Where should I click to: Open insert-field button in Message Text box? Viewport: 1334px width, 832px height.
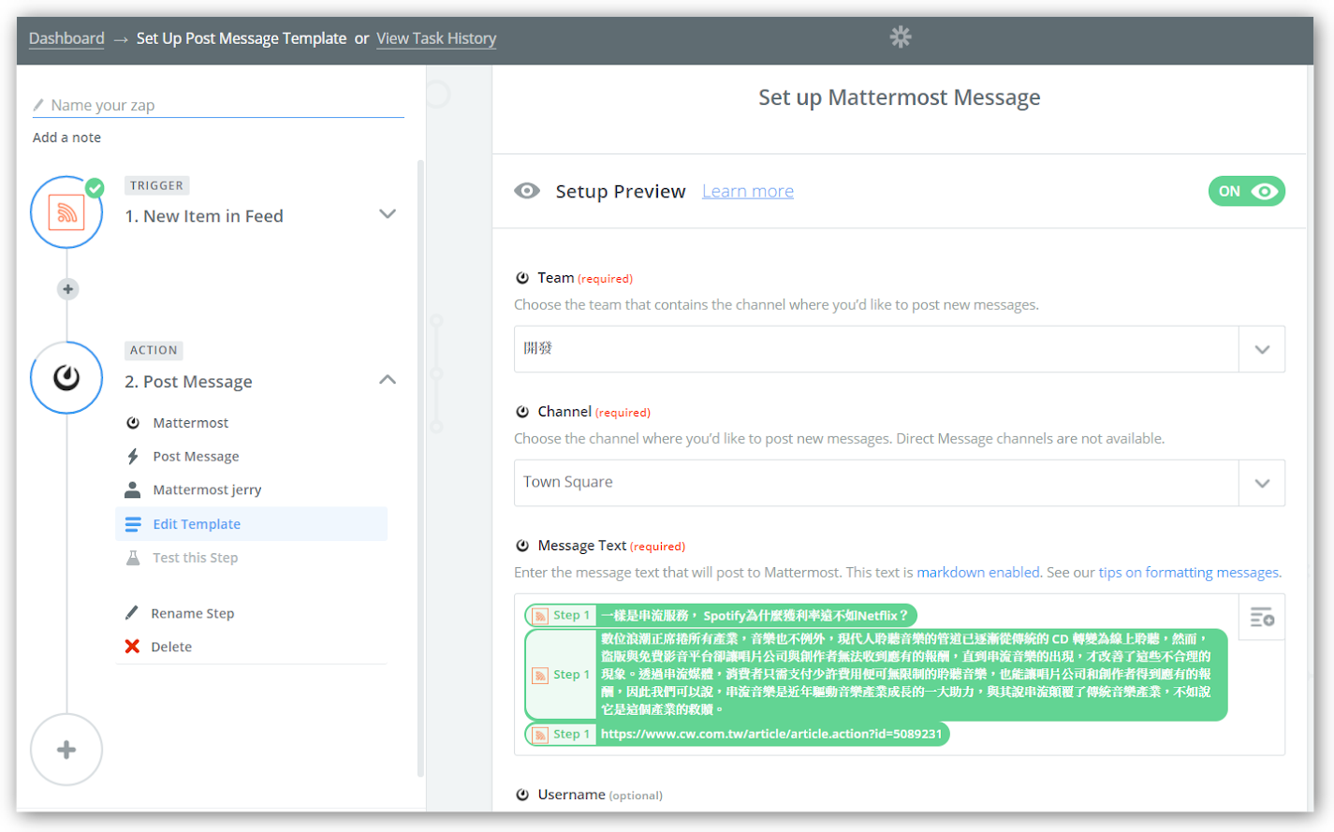click(x=1262, y=618)
